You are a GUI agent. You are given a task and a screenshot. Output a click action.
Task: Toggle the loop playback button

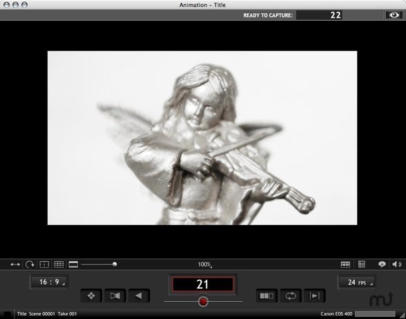291,296
